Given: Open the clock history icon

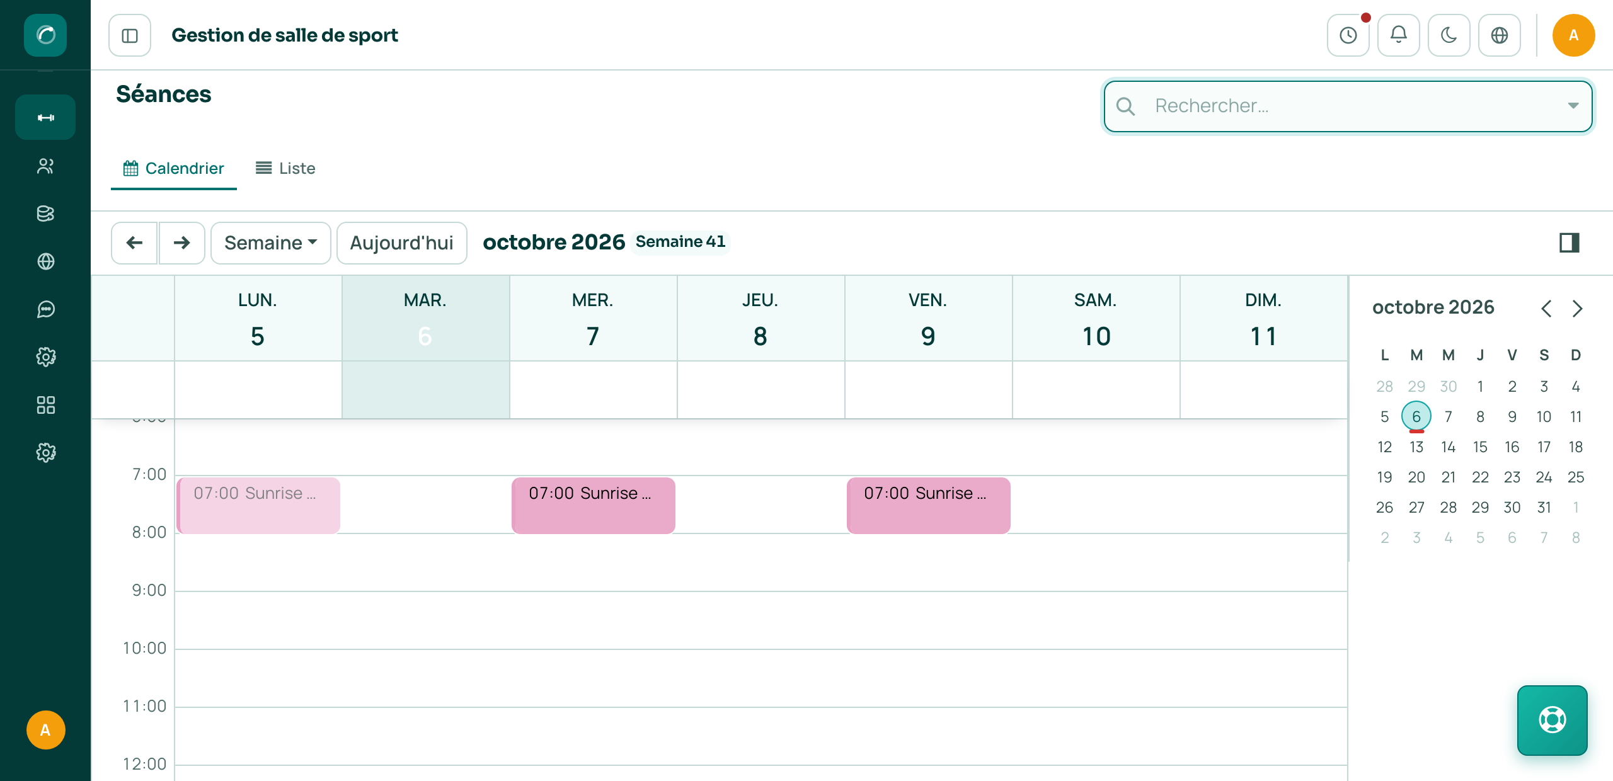Looking at the screenshot, I should (1348, 35).
